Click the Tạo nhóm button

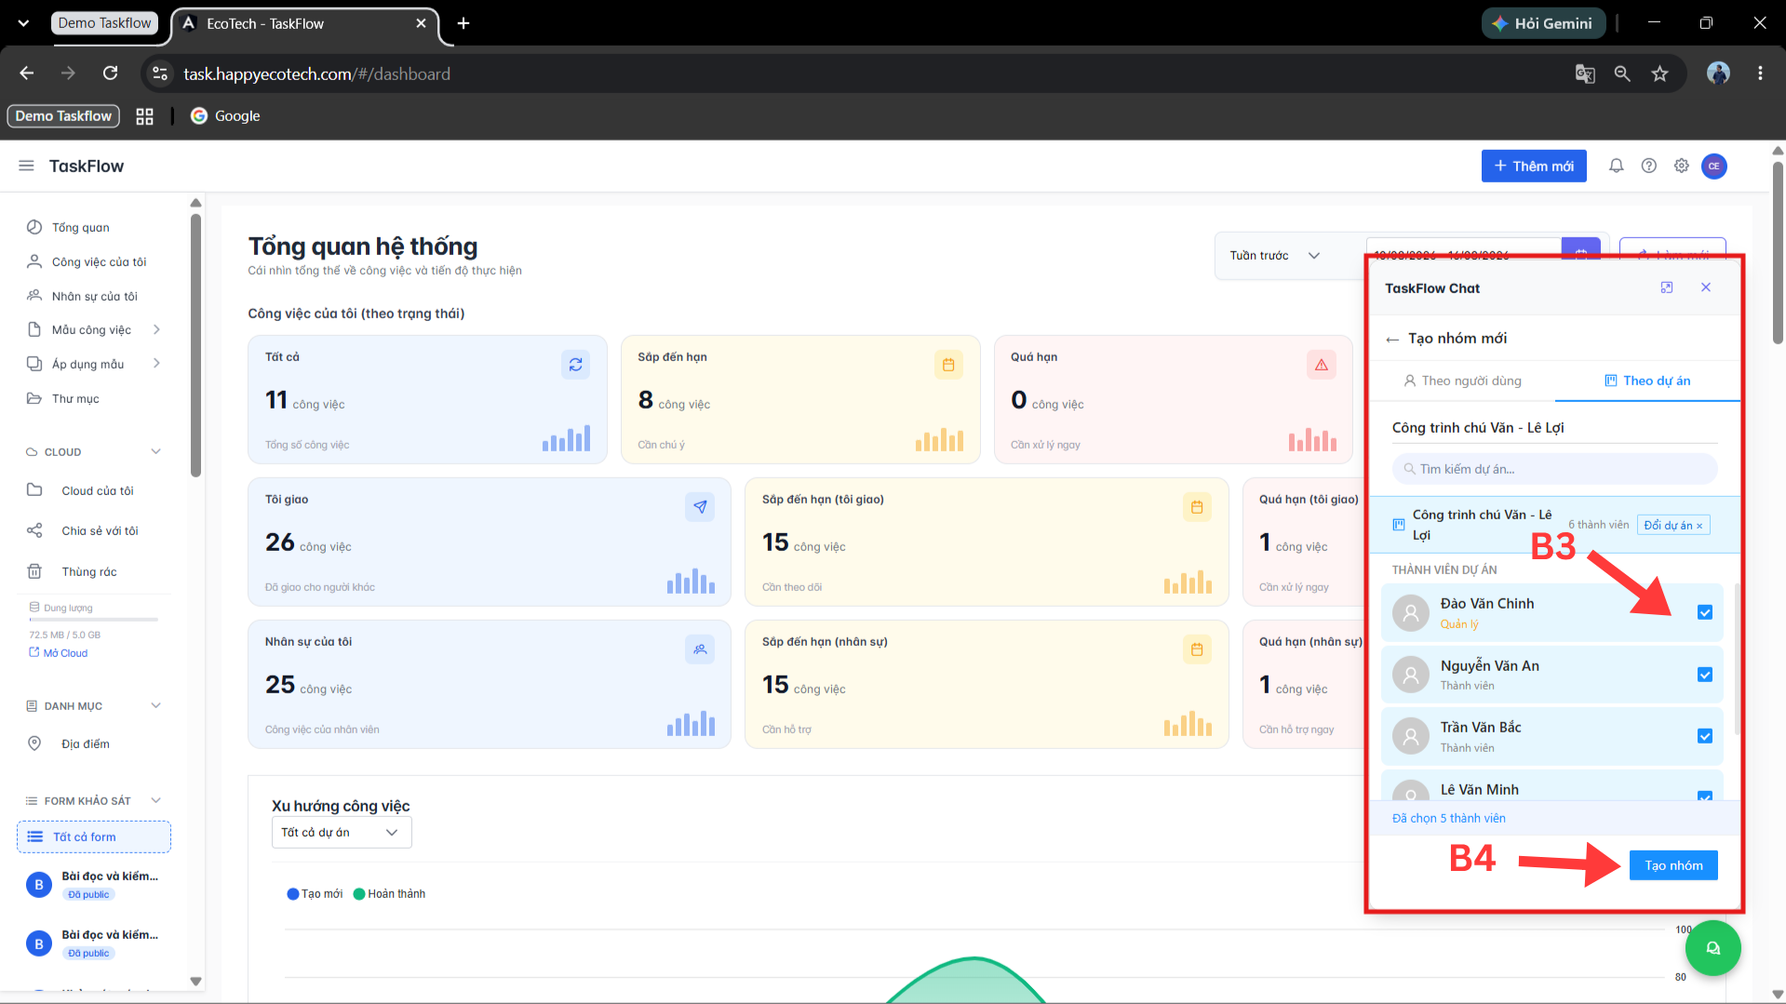click(1673, 865)
